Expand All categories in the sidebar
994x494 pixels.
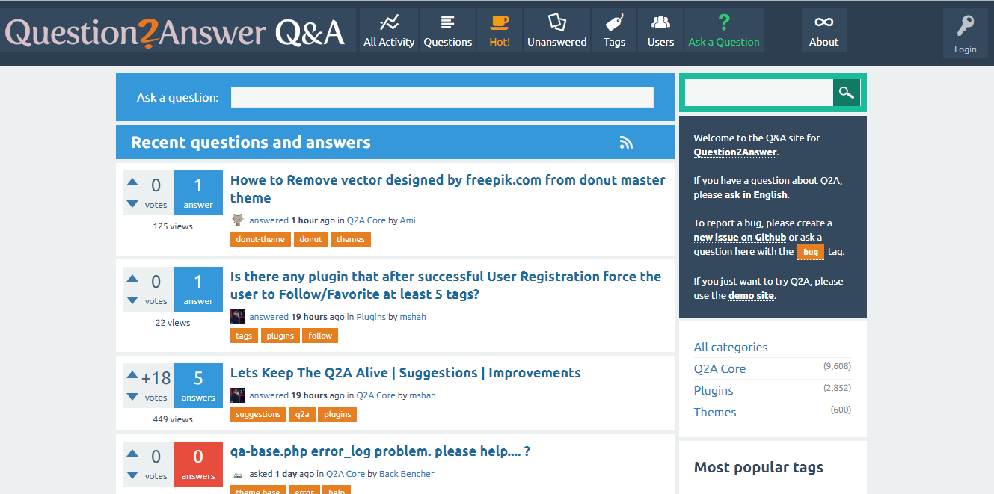[x=730, y=346]
